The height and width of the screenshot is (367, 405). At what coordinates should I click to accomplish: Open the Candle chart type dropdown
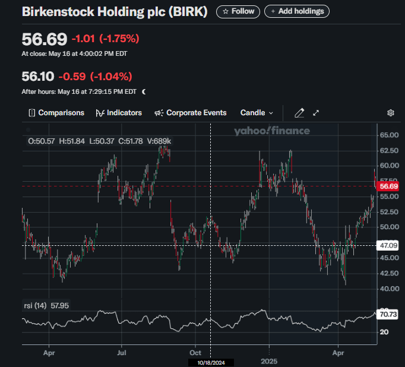(257, 113)
